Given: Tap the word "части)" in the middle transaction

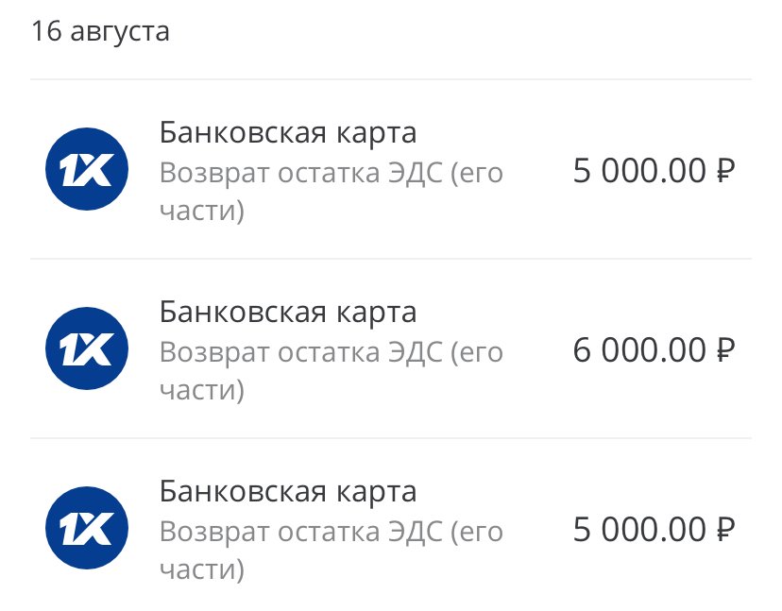Looking at the screenshot, I should [x=201, y=390].
